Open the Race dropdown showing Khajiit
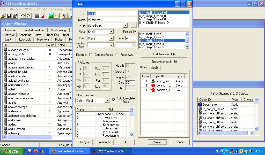Screen dimensions: 265x155 [111, 32]
